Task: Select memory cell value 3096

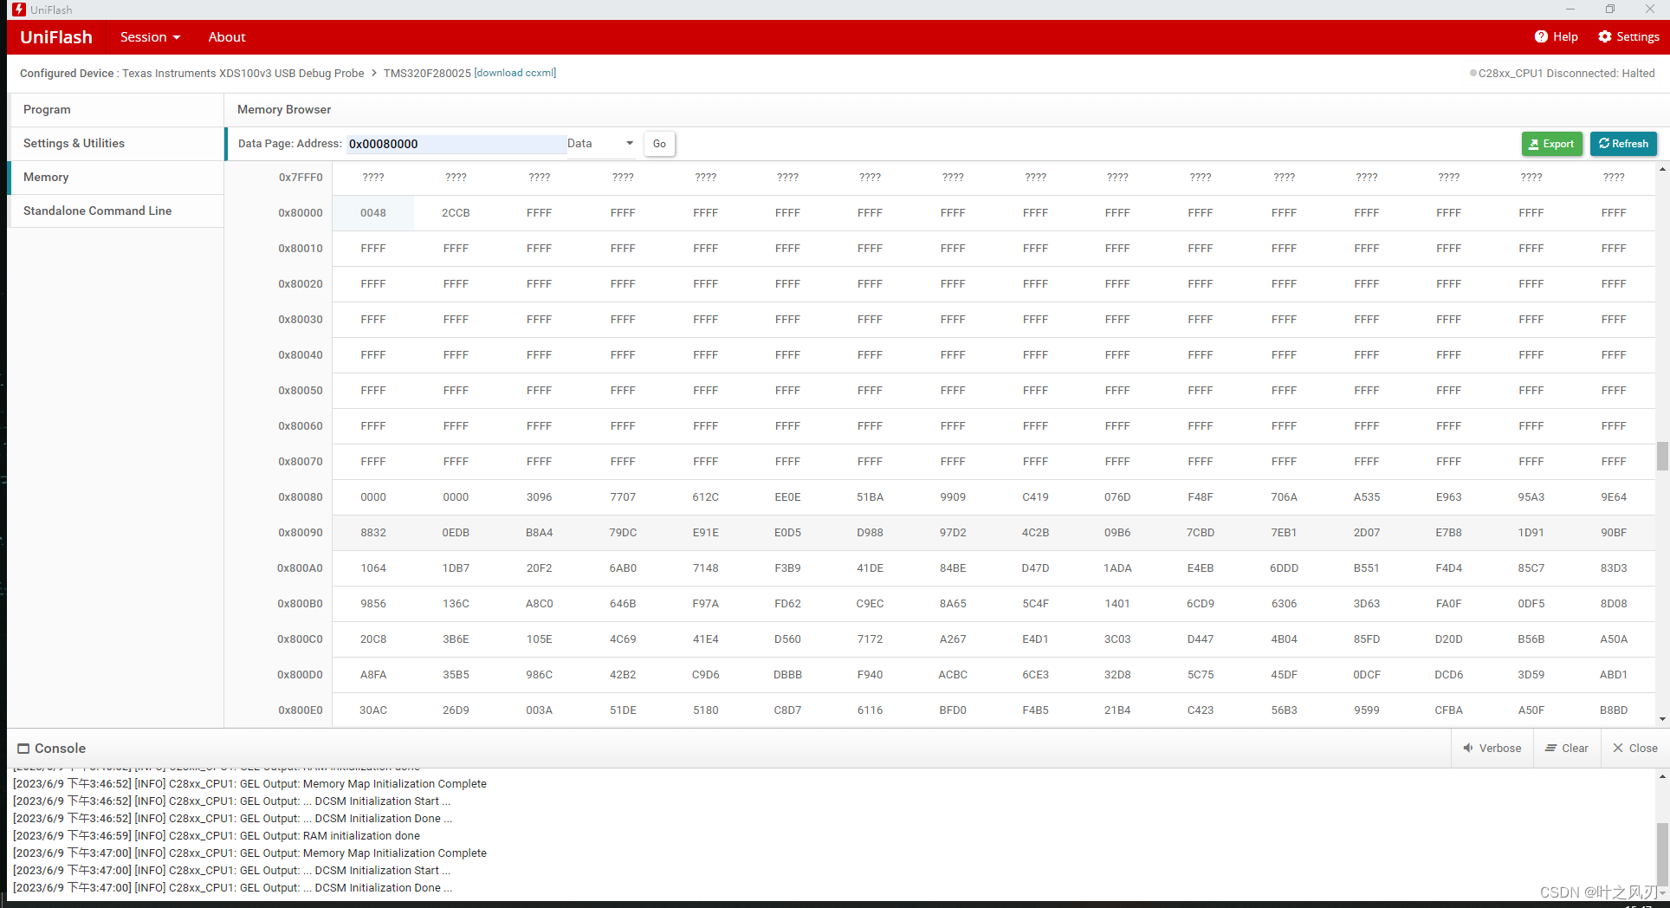Action: (x=539, y=497)
